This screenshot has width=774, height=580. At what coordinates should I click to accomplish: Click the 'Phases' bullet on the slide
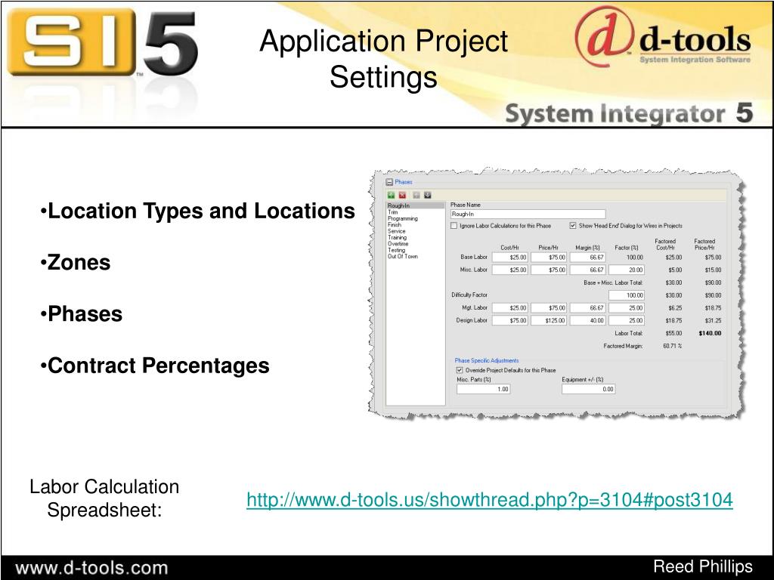click(82, 314)
